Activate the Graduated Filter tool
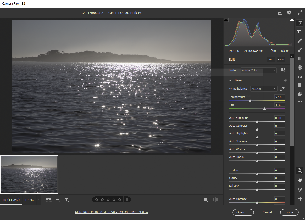This screenshot has width=305, height=220. (300, 59)
